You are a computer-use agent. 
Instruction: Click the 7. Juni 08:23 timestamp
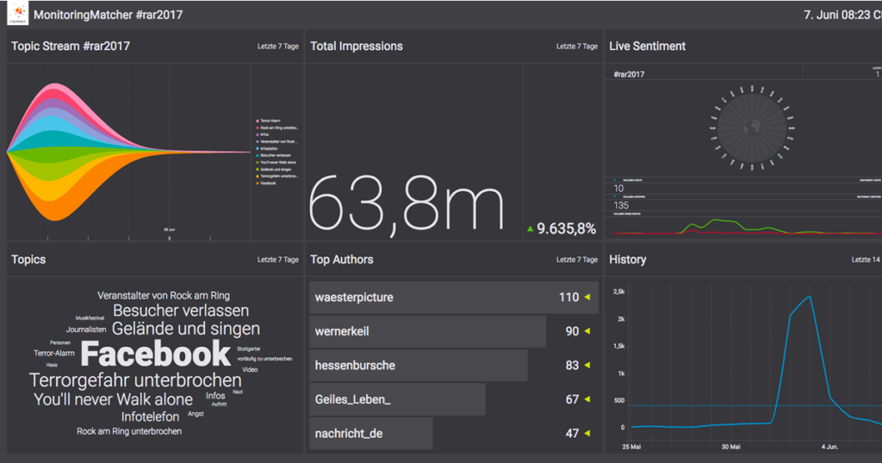pos(842,15)
